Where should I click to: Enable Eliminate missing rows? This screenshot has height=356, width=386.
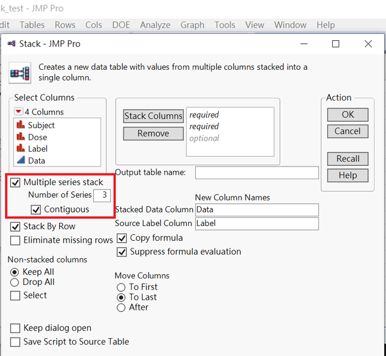click(x=15, y=240)
